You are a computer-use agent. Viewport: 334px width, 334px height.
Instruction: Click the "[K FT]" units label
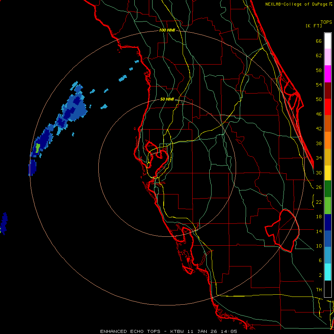tap(314, 26)
